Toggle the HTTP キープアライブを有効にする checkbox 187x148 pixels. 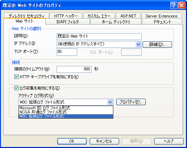(16, 77)
